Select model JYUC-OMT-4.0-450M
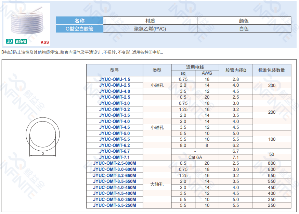299x214 pixels. pos(115,188)
